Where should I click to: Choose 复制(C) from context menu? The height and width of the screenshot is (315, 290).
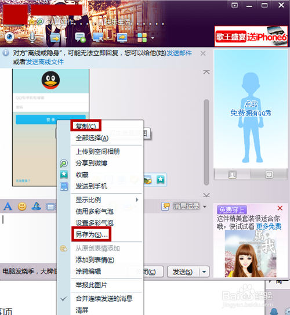86,126
